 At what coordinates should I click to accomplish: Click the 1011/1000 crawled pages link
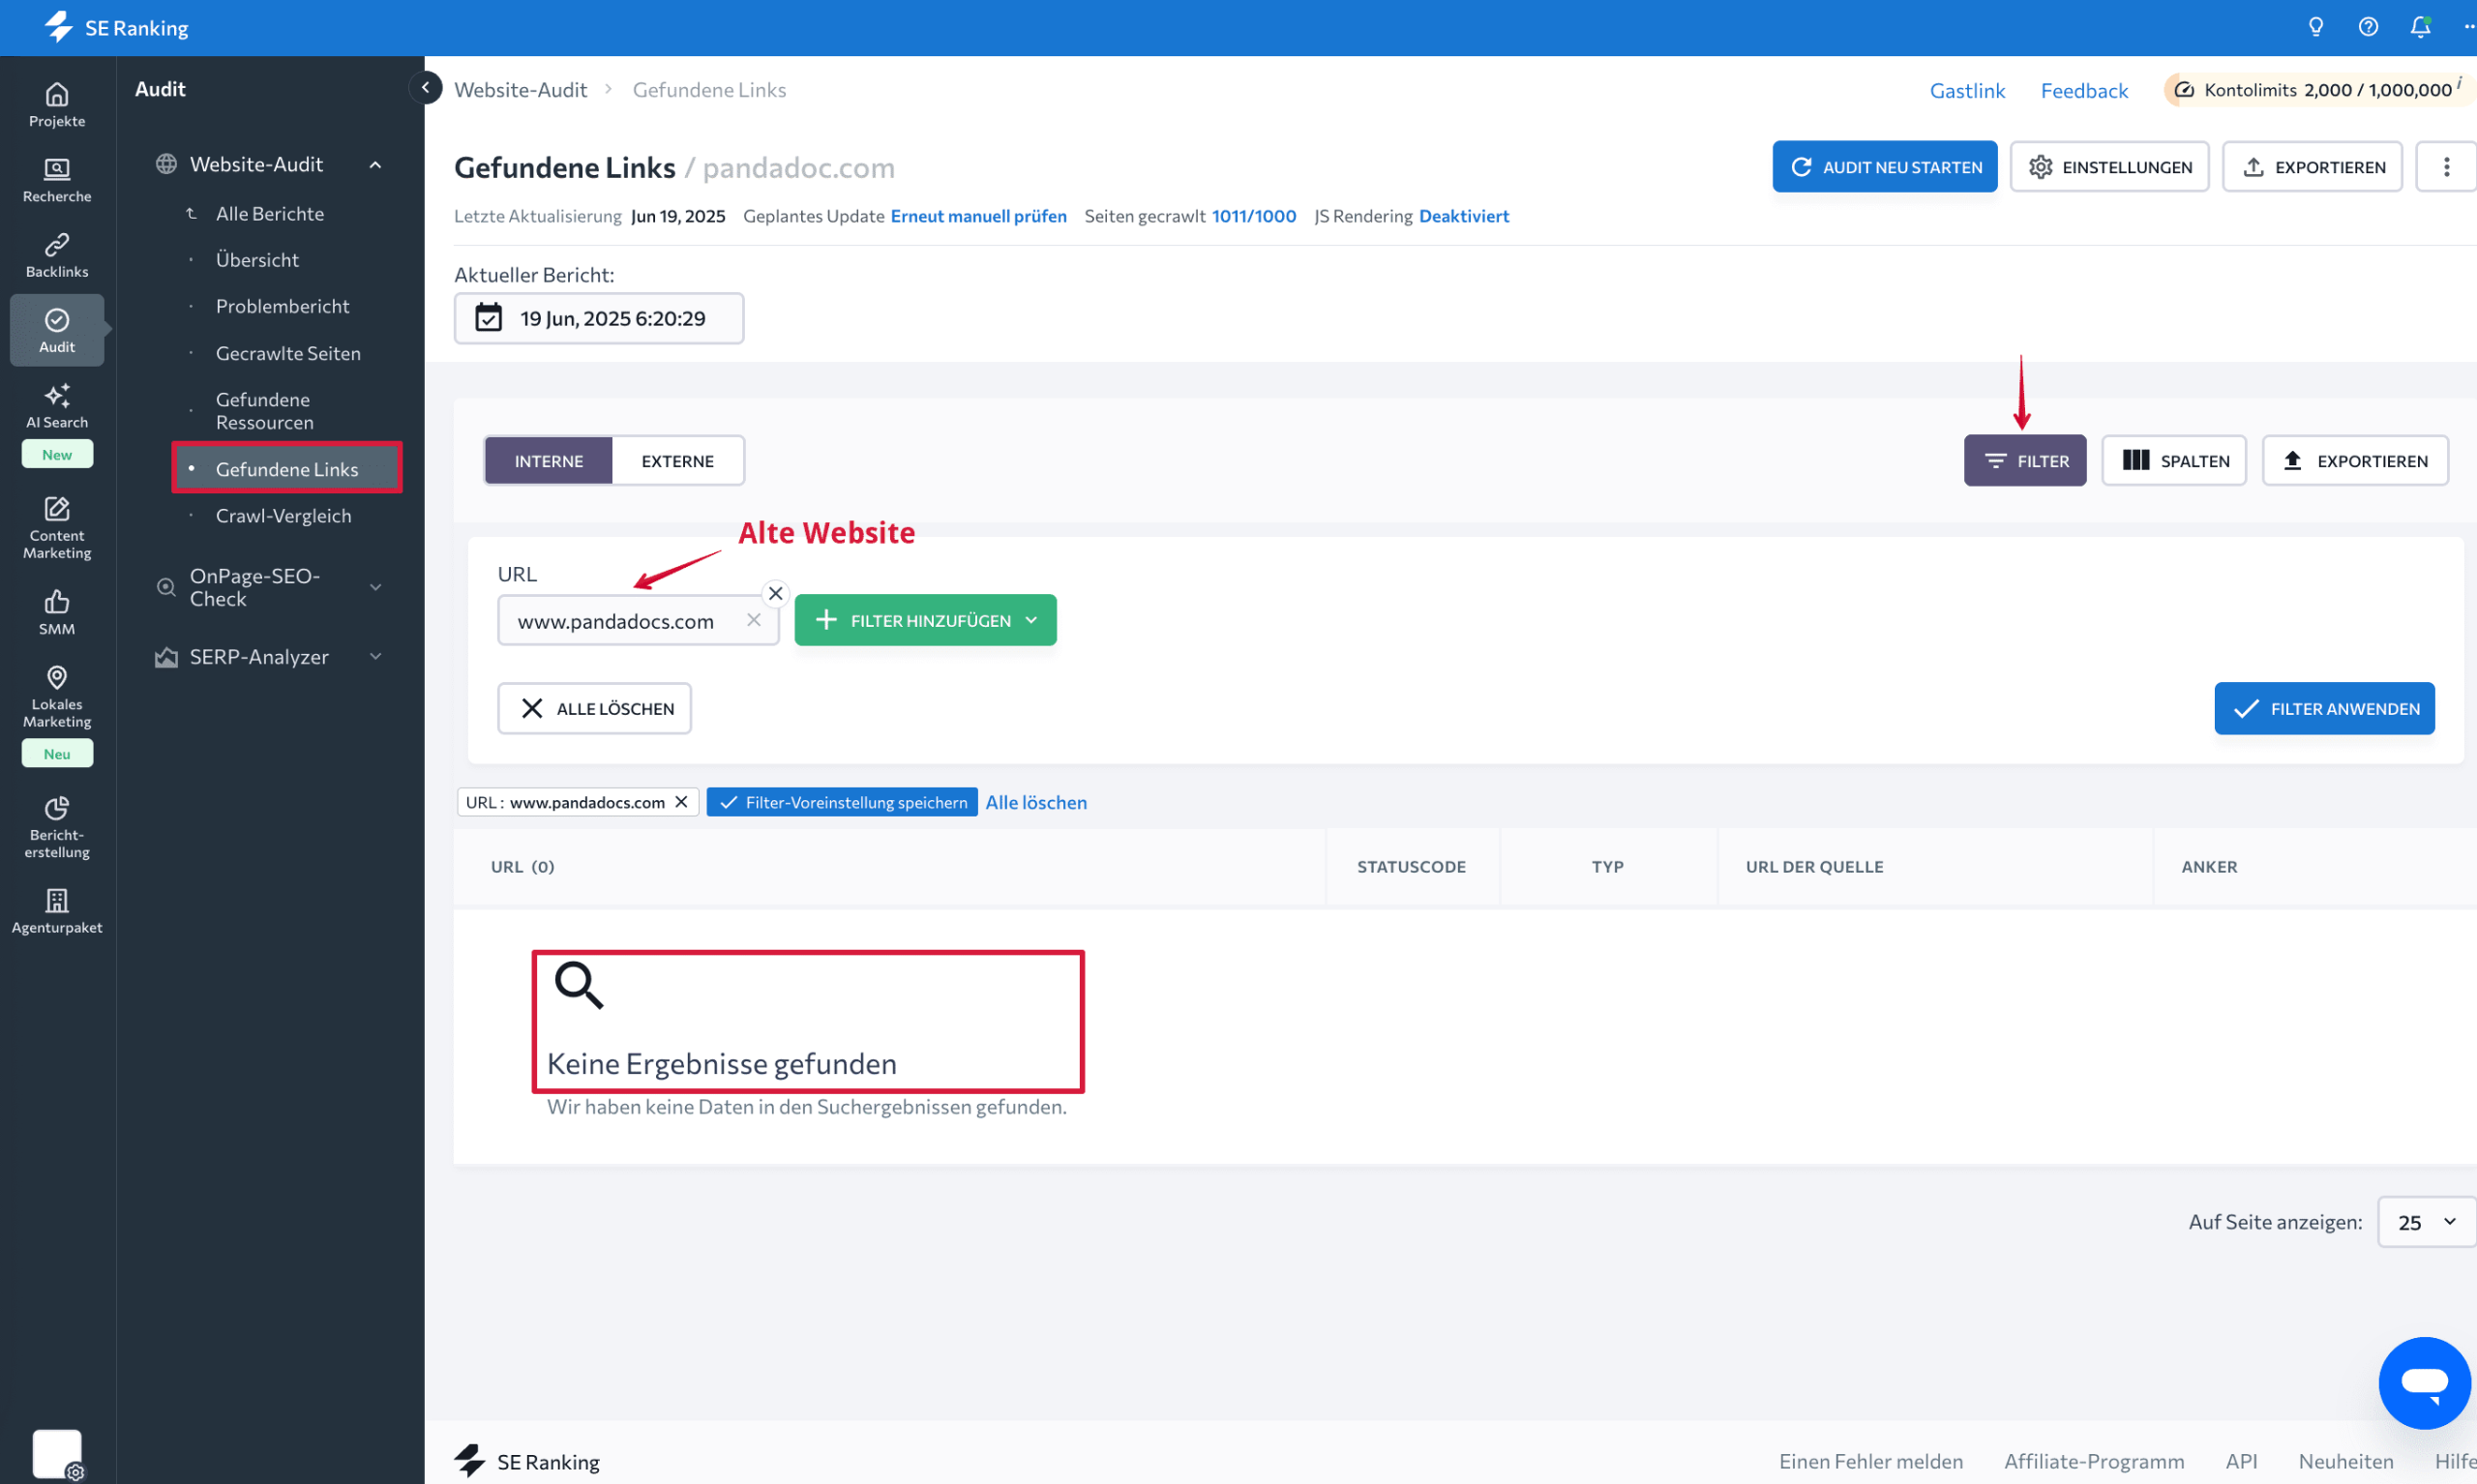tap(1253, 216)
